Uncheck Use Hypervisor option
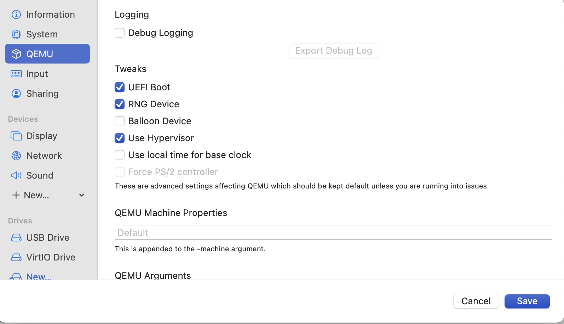The height and width of the screenshot is (324, 564). tap(120, 138)
